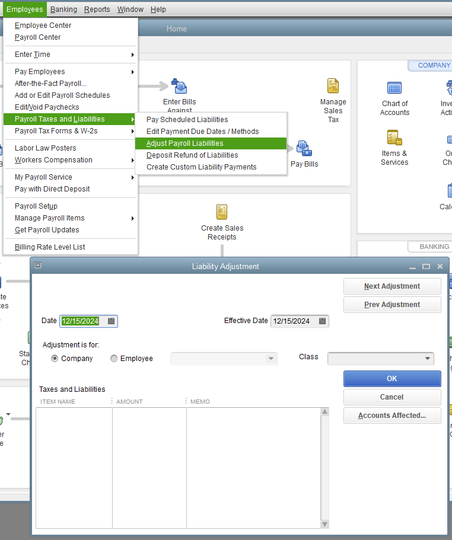Open Payroll Taxes and Liabilities submenu
Screen dimensions: 452x540
tap(69, 119)
